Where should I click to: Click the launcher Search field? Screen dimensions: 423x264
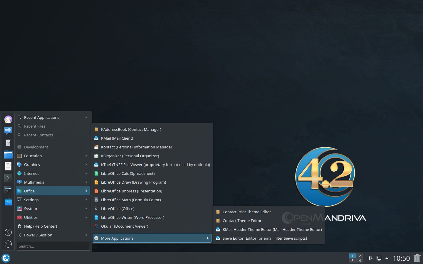[x=53, y=246]
